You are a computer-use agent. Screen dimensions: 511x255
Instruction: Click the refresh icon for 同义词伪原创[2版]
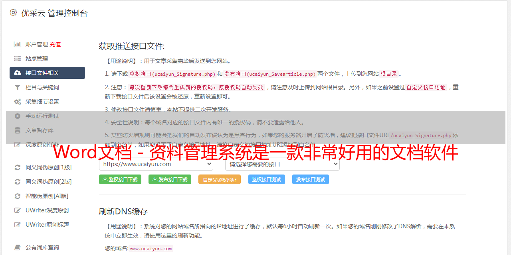pos(18,182)
